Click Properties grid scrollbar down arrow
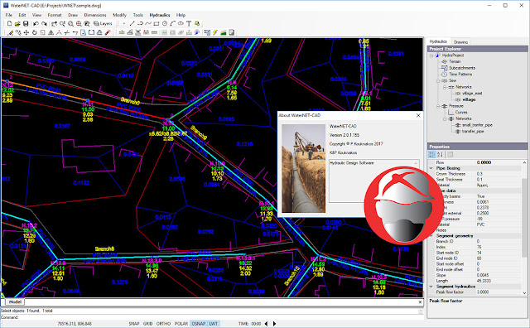Image resolution: width=530 pixels, height=328 pixels. point(524,293)
